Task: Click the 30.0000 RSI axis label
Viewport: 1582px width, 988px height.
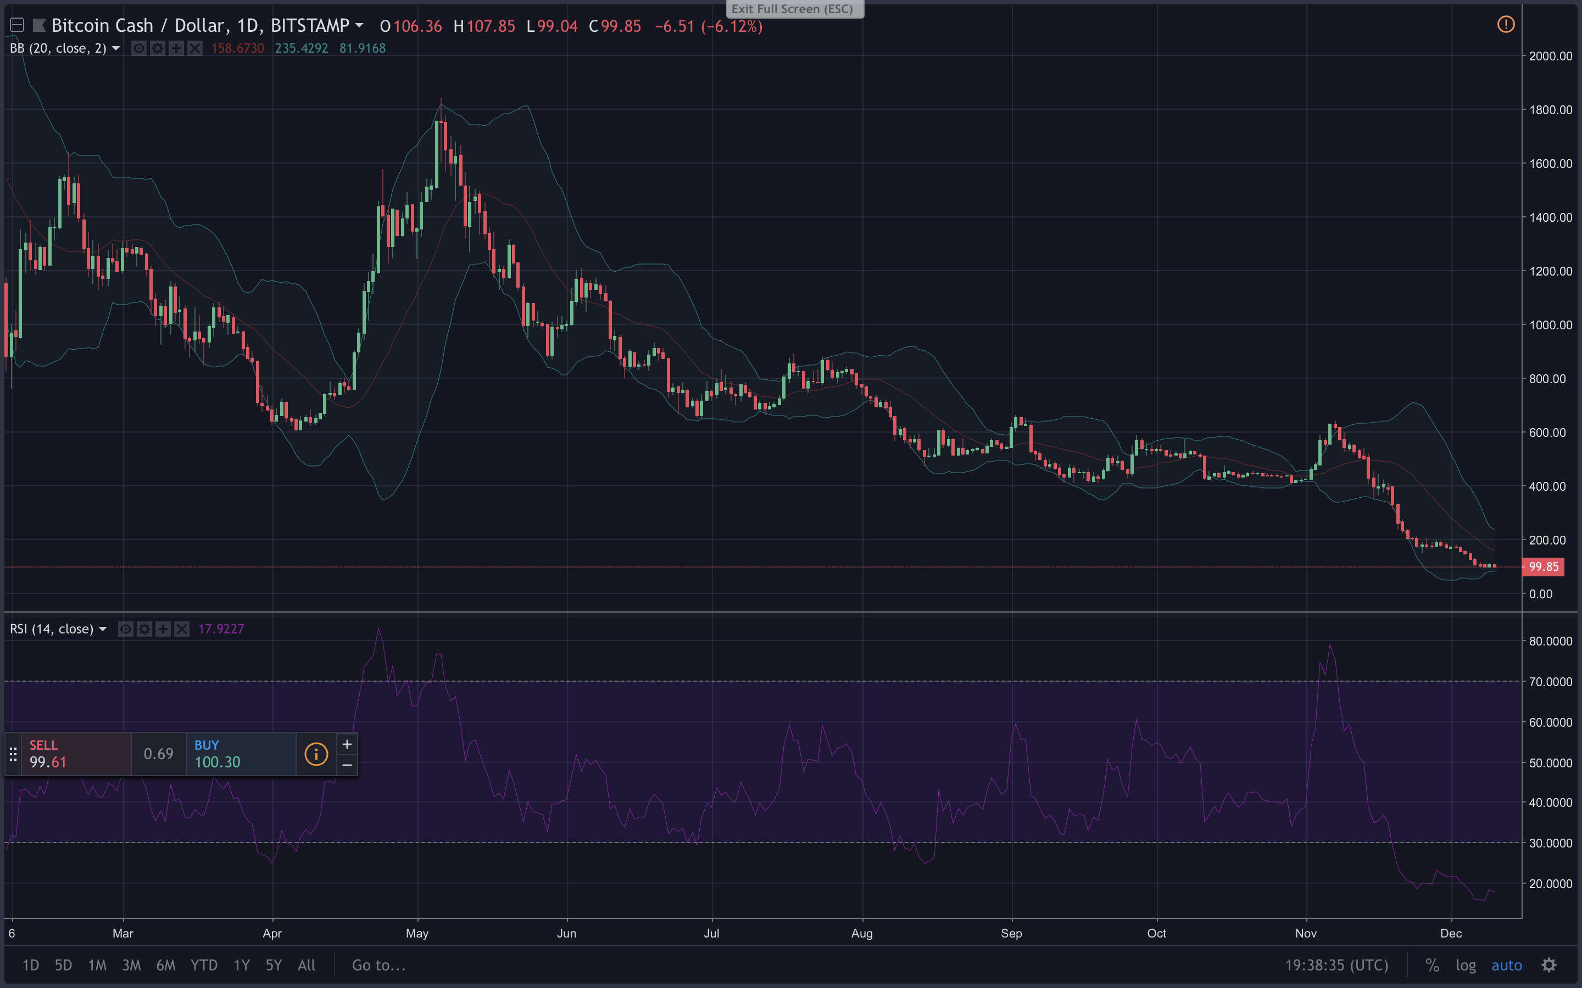Action: [x=1551, y=843]
